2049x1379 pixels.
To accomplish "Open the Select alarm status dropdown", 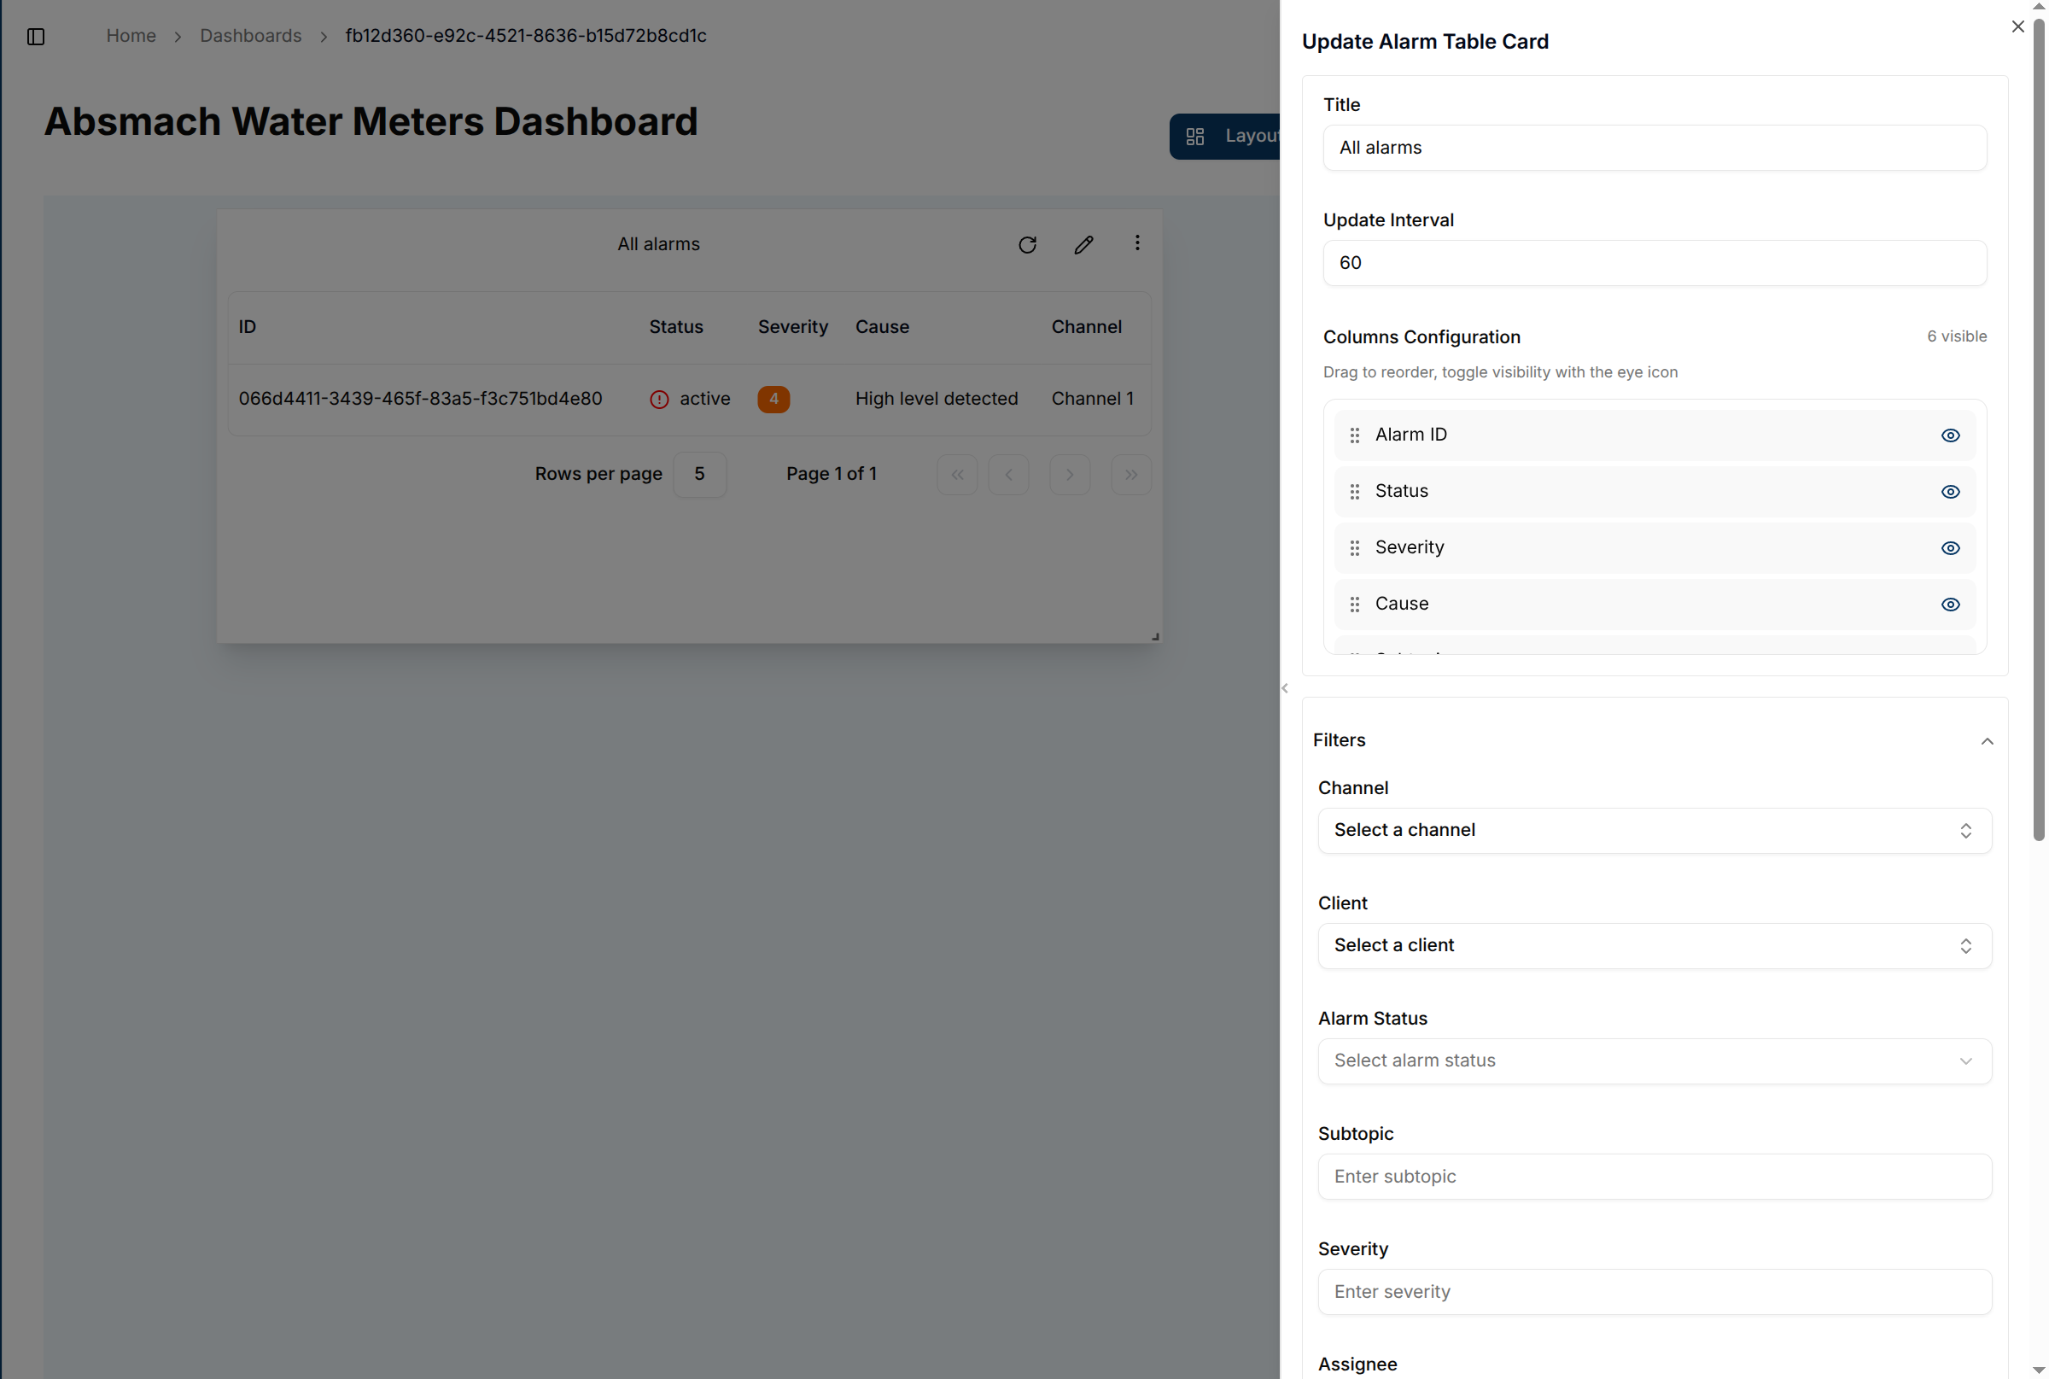I will (x=1653, y=1061).
